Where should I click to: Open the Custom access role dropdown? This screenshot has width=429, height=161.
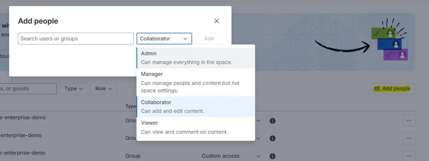231,156
